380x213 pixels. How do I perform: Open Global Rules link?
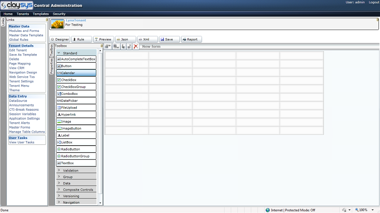[19, 40]
